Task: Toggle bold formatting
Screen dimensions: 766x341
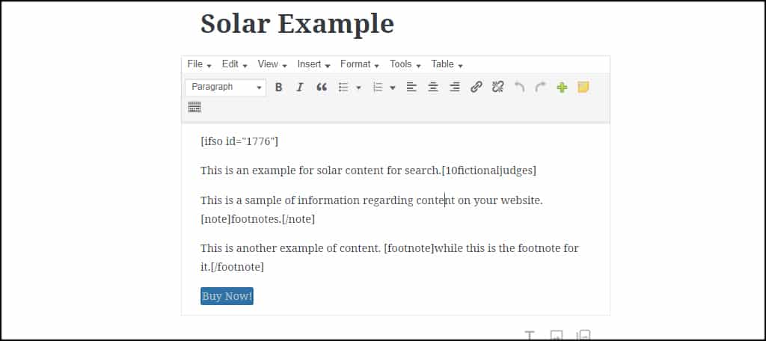Action: tap(278, 87)
